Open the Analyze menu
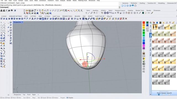 pos(63,1)
